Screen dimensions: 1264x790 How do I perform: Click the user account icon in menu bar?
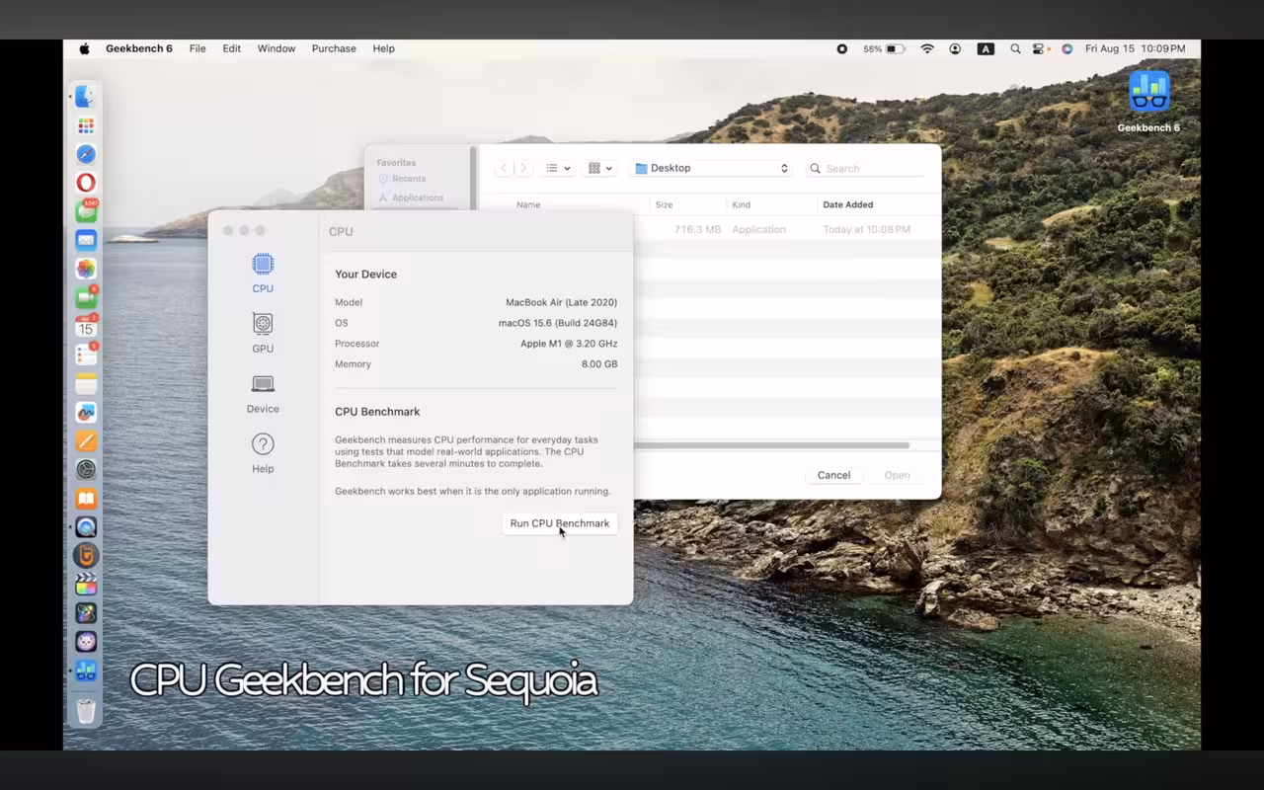[x=955, y=48]
